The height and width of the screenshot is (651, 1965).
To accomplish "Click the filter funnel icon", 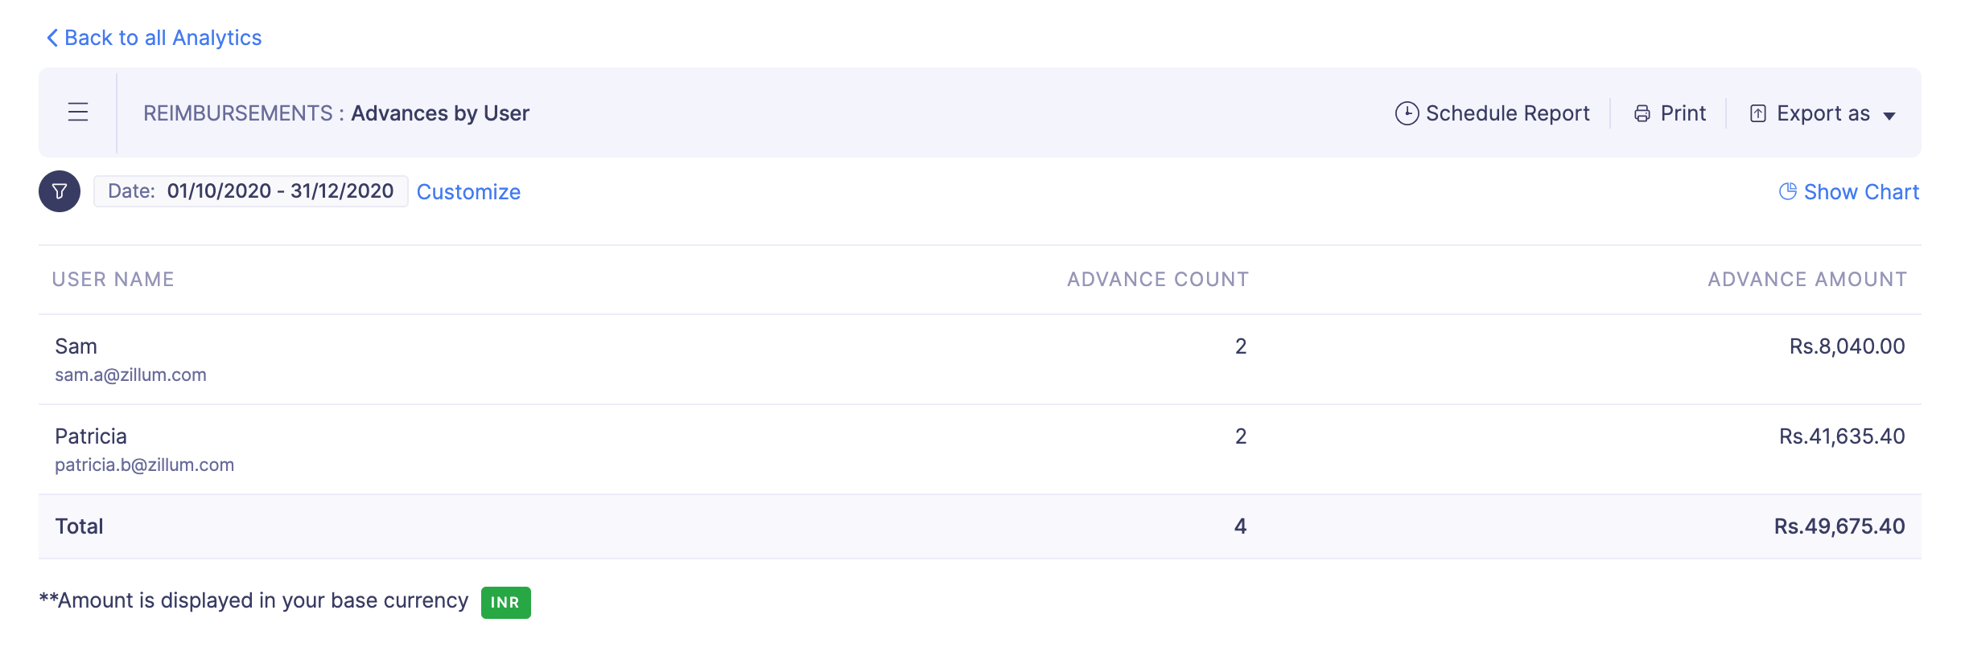I will (x=60, y=191).
